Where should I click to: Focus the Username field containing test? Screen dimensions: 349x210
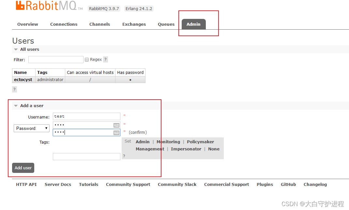click(x=86, y=117)
